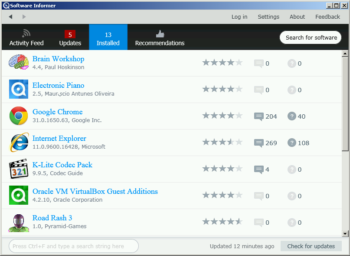
Task: Go to the Recommendations tab
Action: [160, 37]
